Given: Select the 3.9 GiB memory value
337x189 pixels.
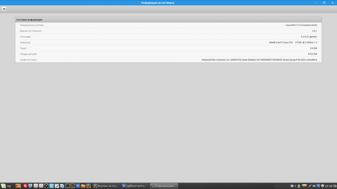Looking at the screenshot, I should click(x=313, y=48).
